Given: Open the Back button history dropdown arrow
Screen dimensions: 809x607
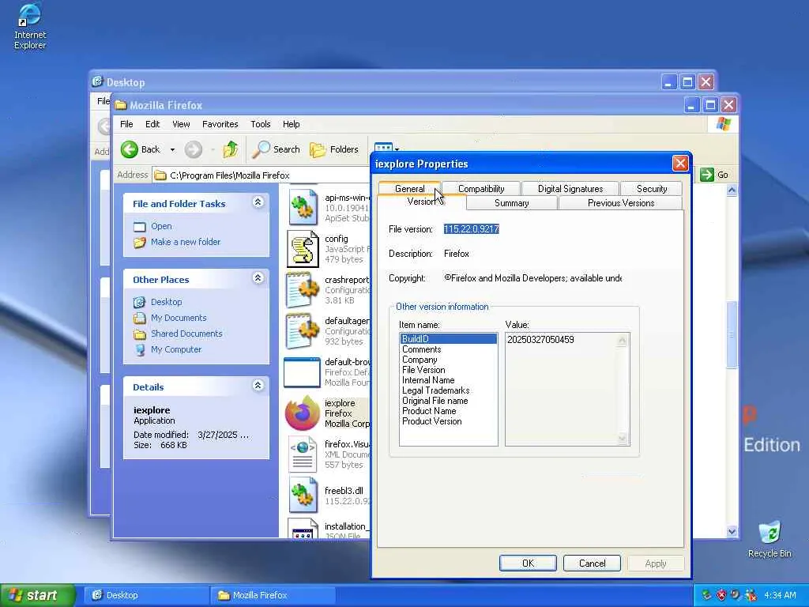Looking at the screenshot, I should [172, 150].
